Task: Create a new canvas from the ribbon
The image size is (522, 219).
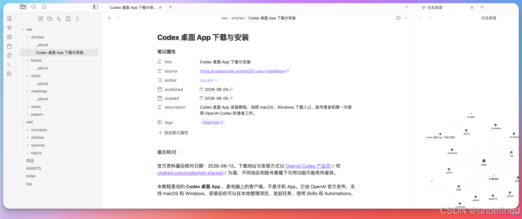Action: click(x=9, y=37)
